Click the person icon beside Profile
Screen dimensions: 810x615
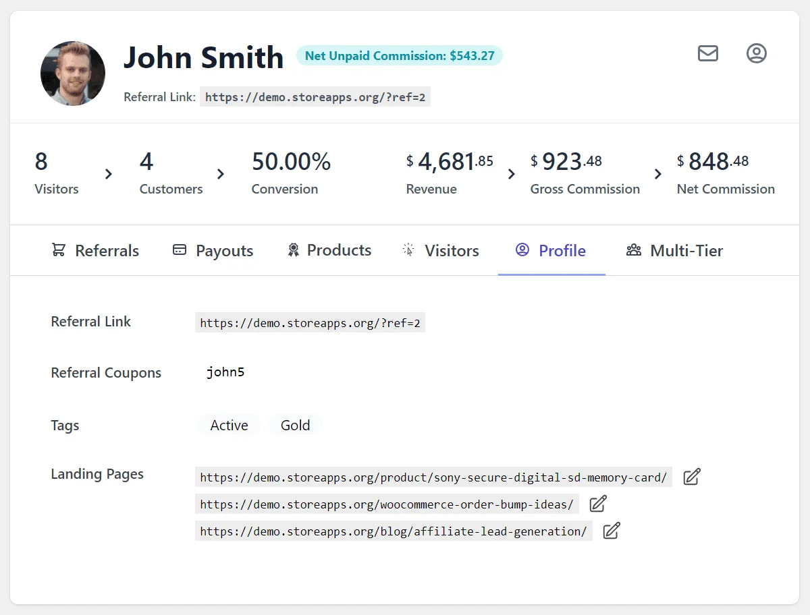tap(522, 250)
